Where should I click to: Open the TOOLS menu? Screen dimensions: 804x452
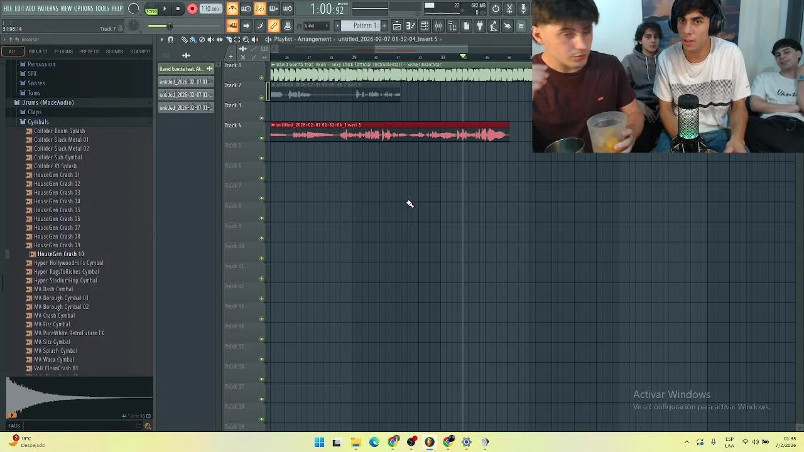[x=102, y=8]
